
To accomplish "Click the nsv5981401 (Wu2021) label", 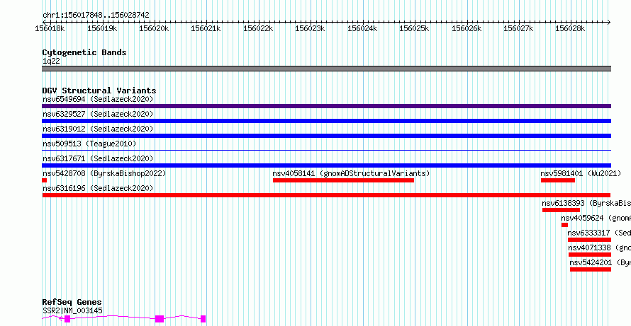I will click(x=581, y=173).
